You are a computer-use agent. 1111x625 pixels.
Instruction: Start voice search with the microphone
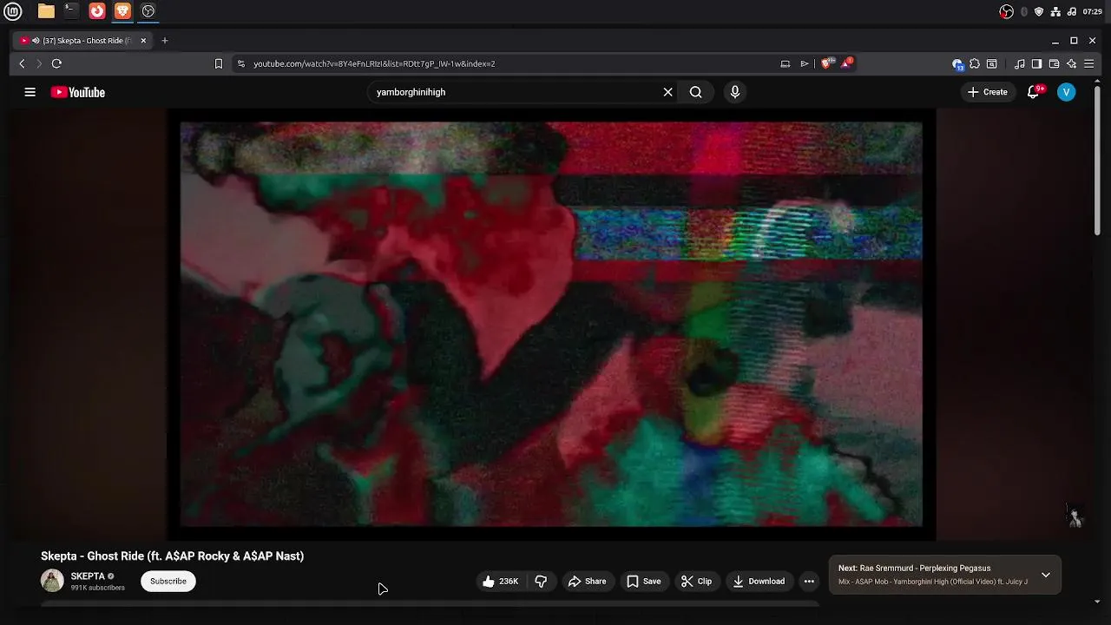coord(735,92)
